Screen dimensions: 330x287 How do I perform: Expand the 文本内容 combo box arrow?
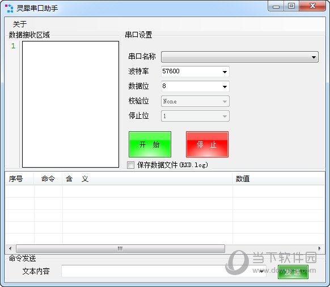tap(261, 272)
